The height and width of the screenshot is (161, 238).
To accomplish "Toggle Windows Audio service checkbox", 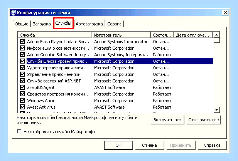I will [x=22, y=101].
